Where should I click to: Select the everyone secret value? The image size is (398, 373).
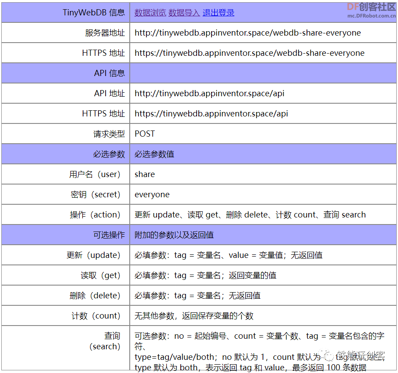coord(152,195)
